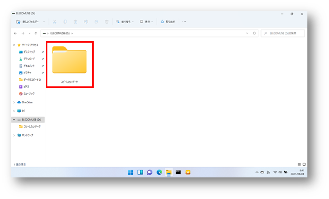The width and height of the screenshot is (329, 199).
Task: Click the Wi-Fi network tray icon
Action: tap(275, 172)
